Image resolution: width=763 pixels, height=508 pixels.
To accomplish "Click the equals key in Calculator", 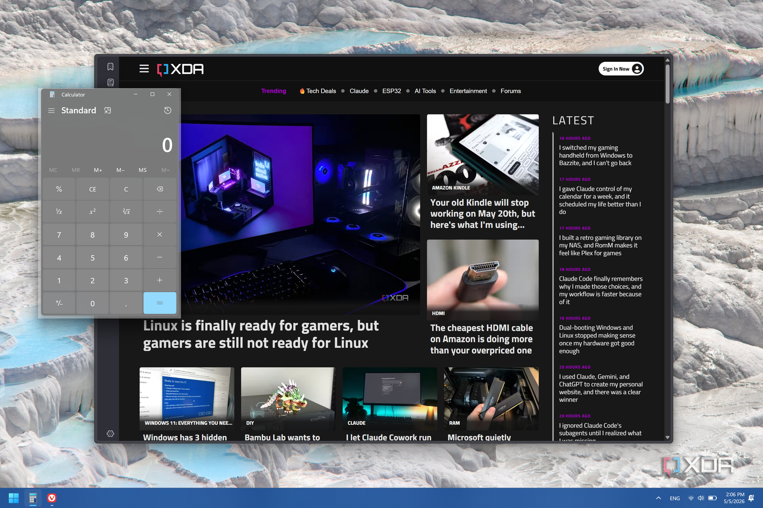I will (x=160, y=303).
